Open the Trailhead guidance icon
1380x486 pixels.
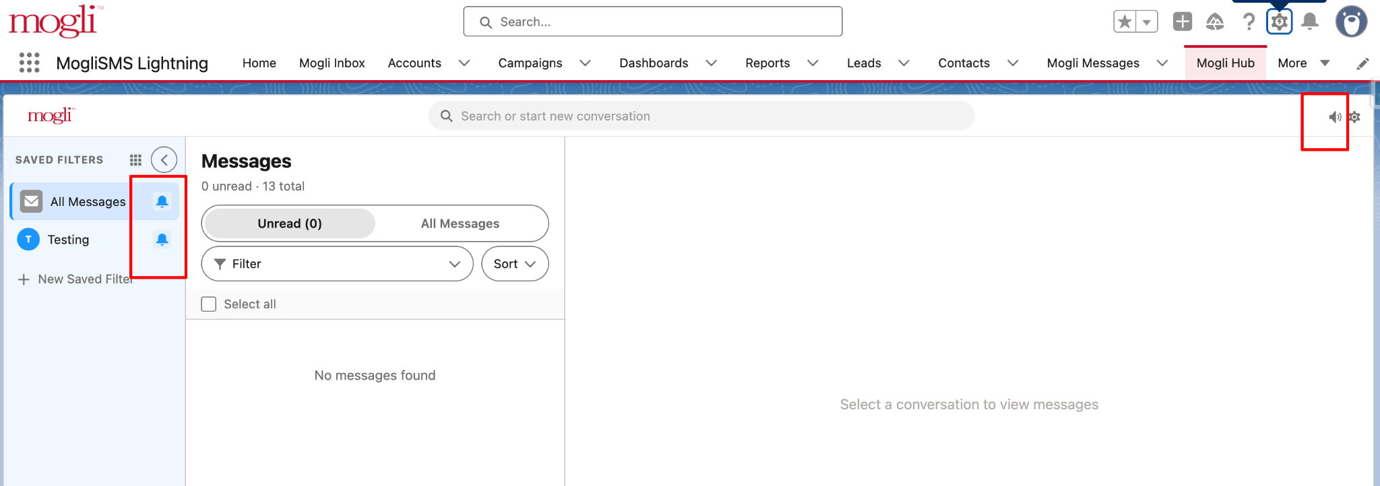point(1215,22)
